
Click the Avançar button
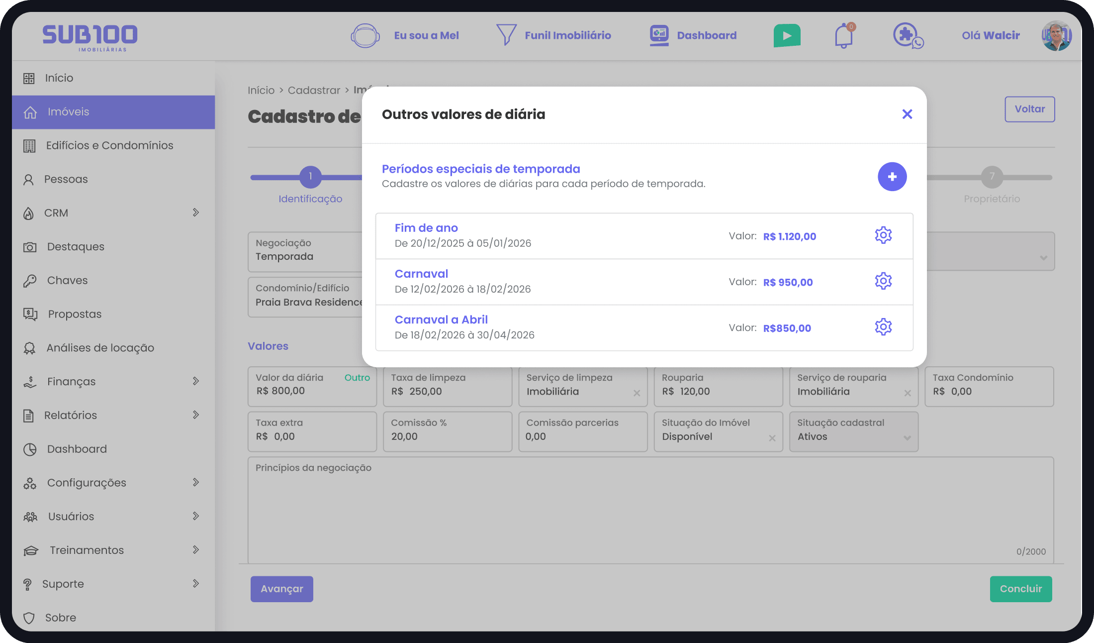281,589
